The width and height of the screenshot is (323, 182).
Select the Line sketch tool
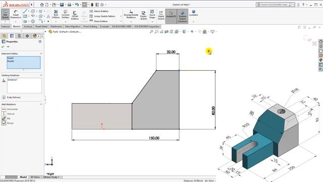click(x=25, y=11)
